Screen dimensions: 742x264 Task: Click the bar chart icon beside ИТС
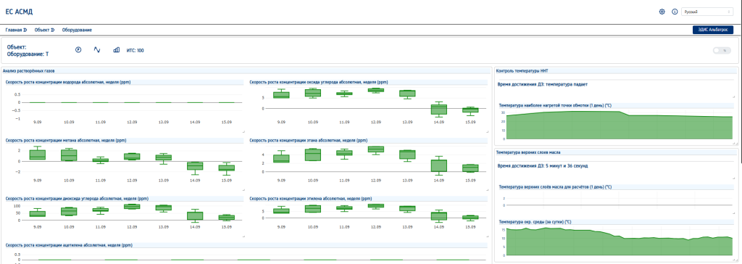pos(117,50)
